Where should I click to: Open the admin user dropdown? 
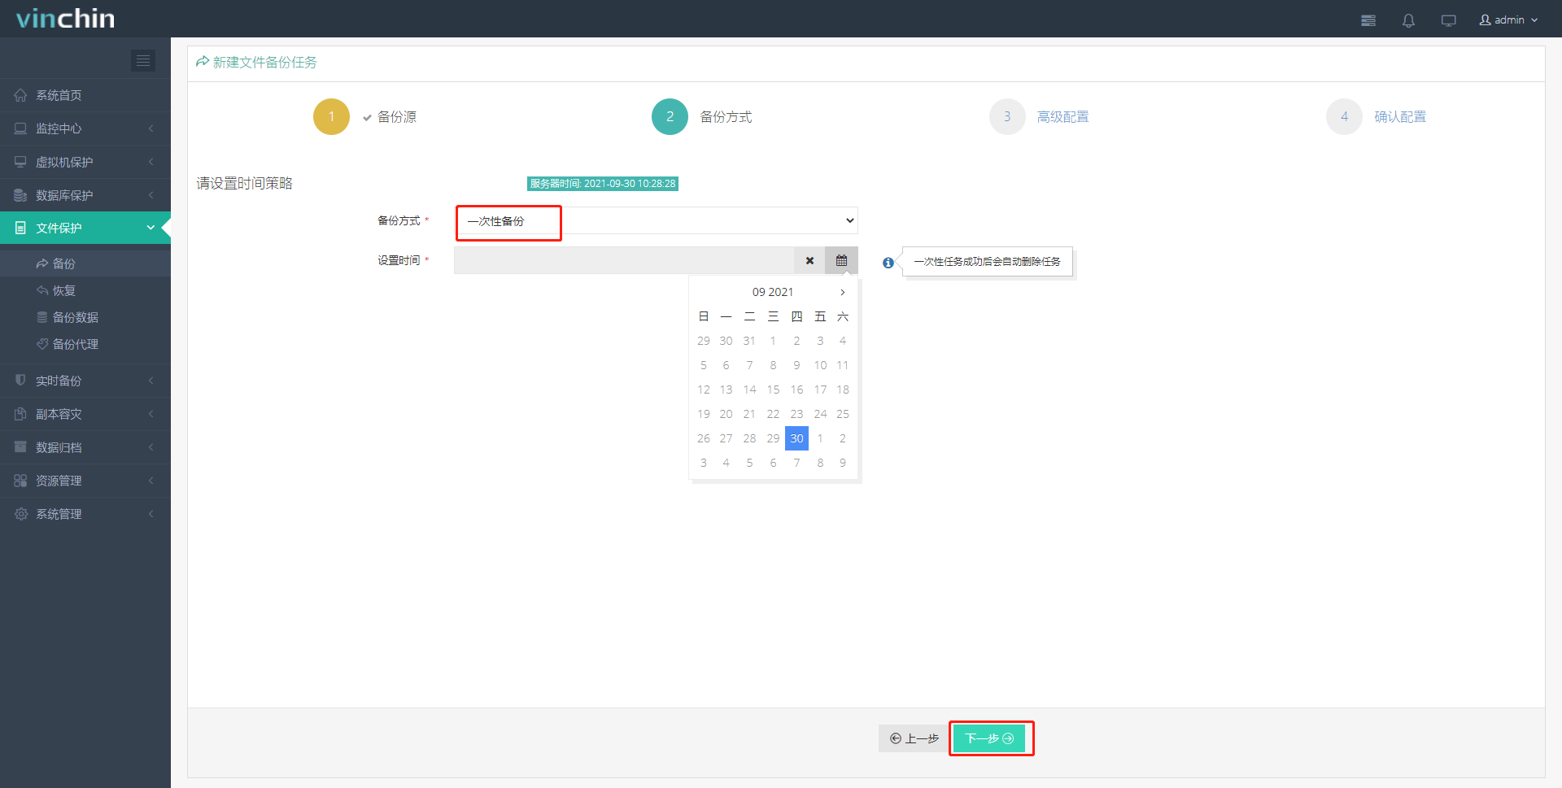click(x=1508, y=20)
